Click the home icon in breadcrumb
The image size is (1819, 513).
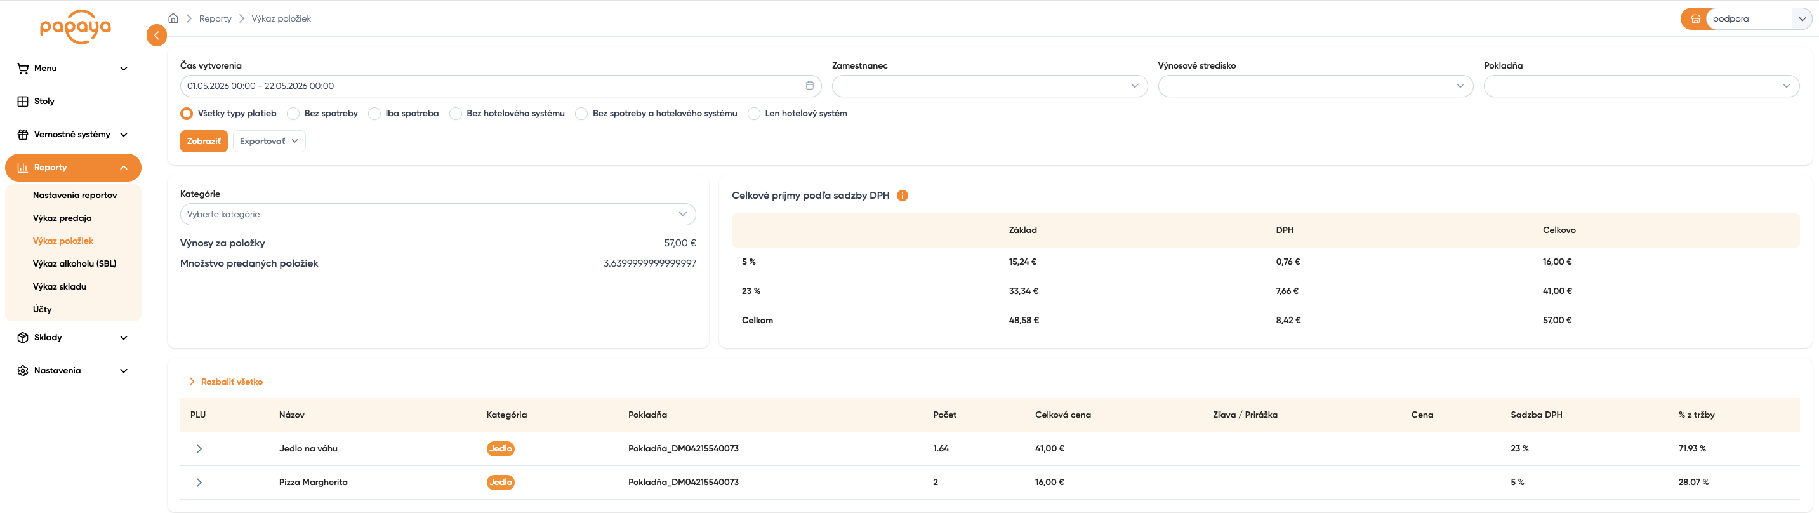(x=173, y=18)
